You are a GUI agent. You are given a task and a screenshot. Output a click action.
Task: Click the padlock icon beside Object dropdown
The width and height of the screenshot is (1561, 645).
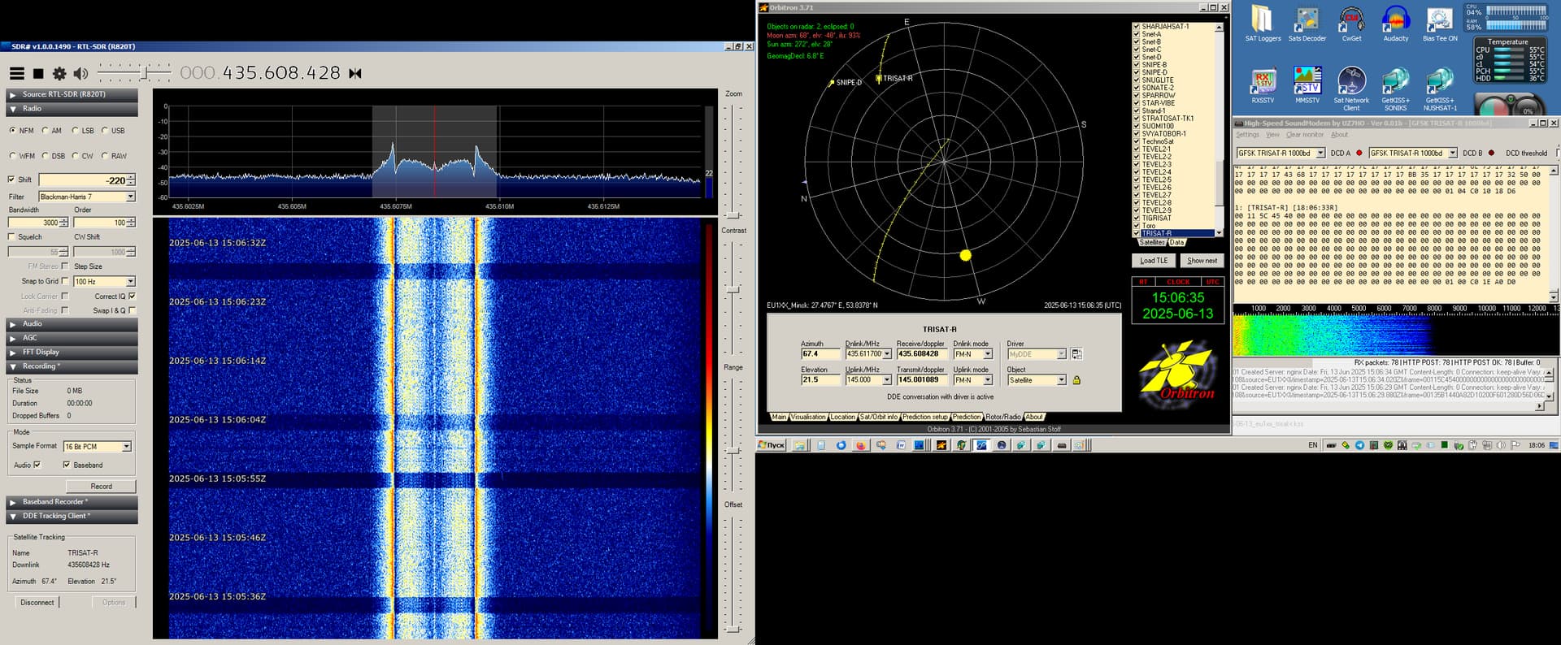click(1076, 380)
